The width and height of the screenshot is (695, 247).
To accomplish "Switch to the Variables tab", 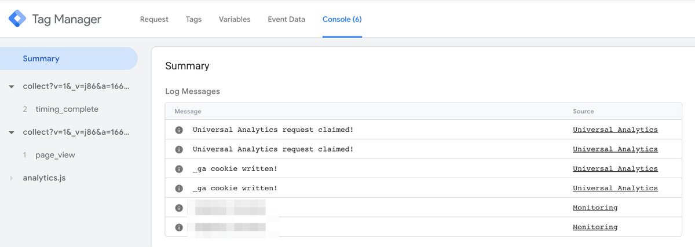I will (235, 19).
